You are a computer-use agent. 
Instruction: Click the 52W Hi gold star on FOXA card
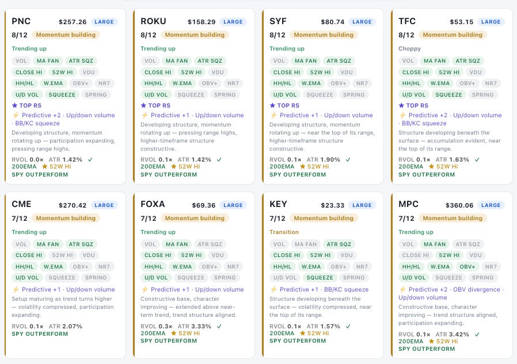coord(173,334)
